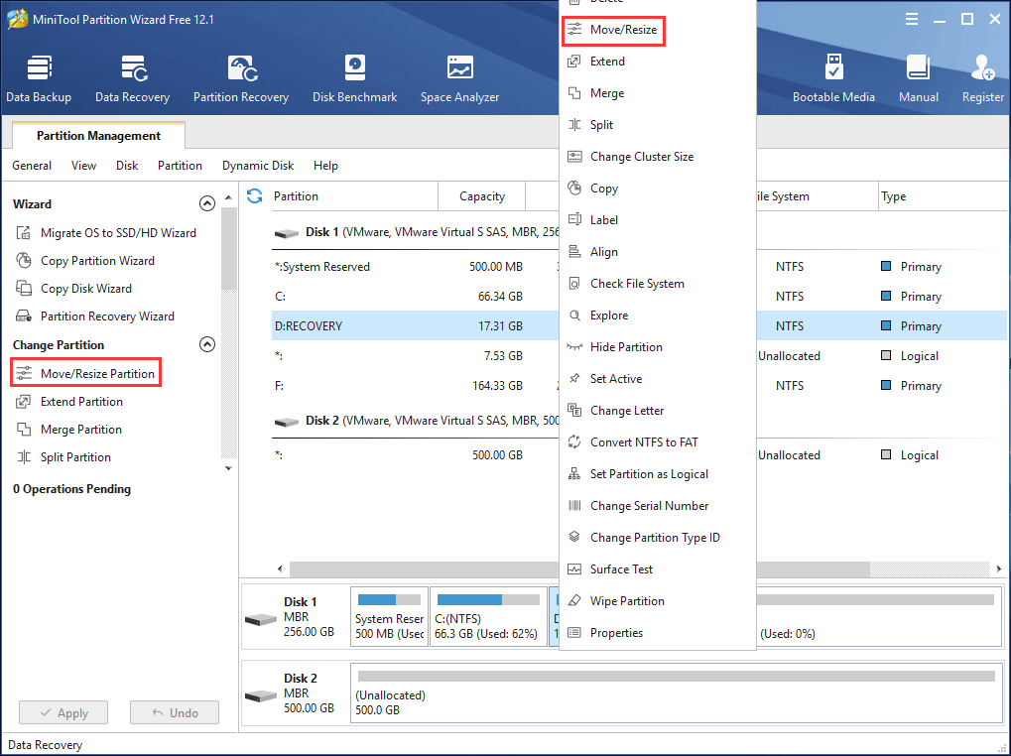Image resolution: width=1011 pixels, height=756 pixels.
Task: Select Explore in context menu
Action: click(x=658, y=315)
